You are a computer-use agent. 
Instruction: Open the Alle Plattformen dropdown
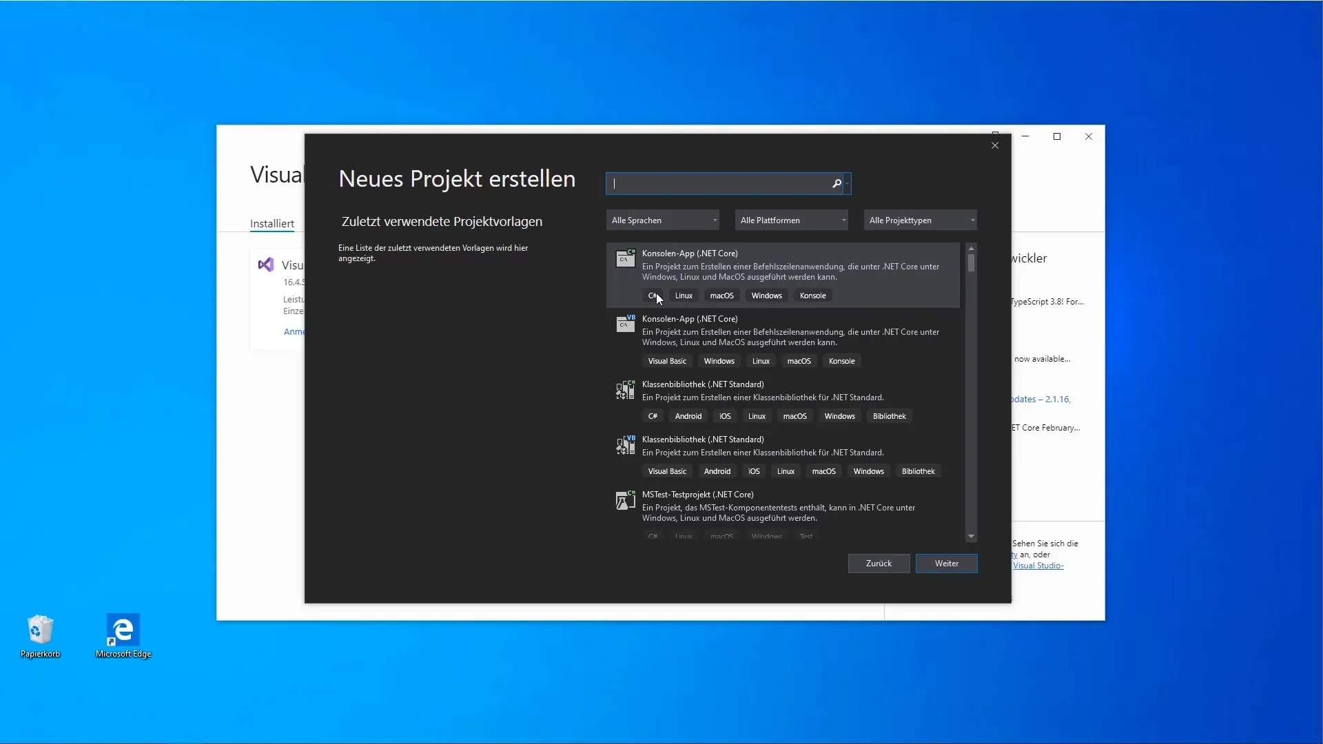click(792, 220)
